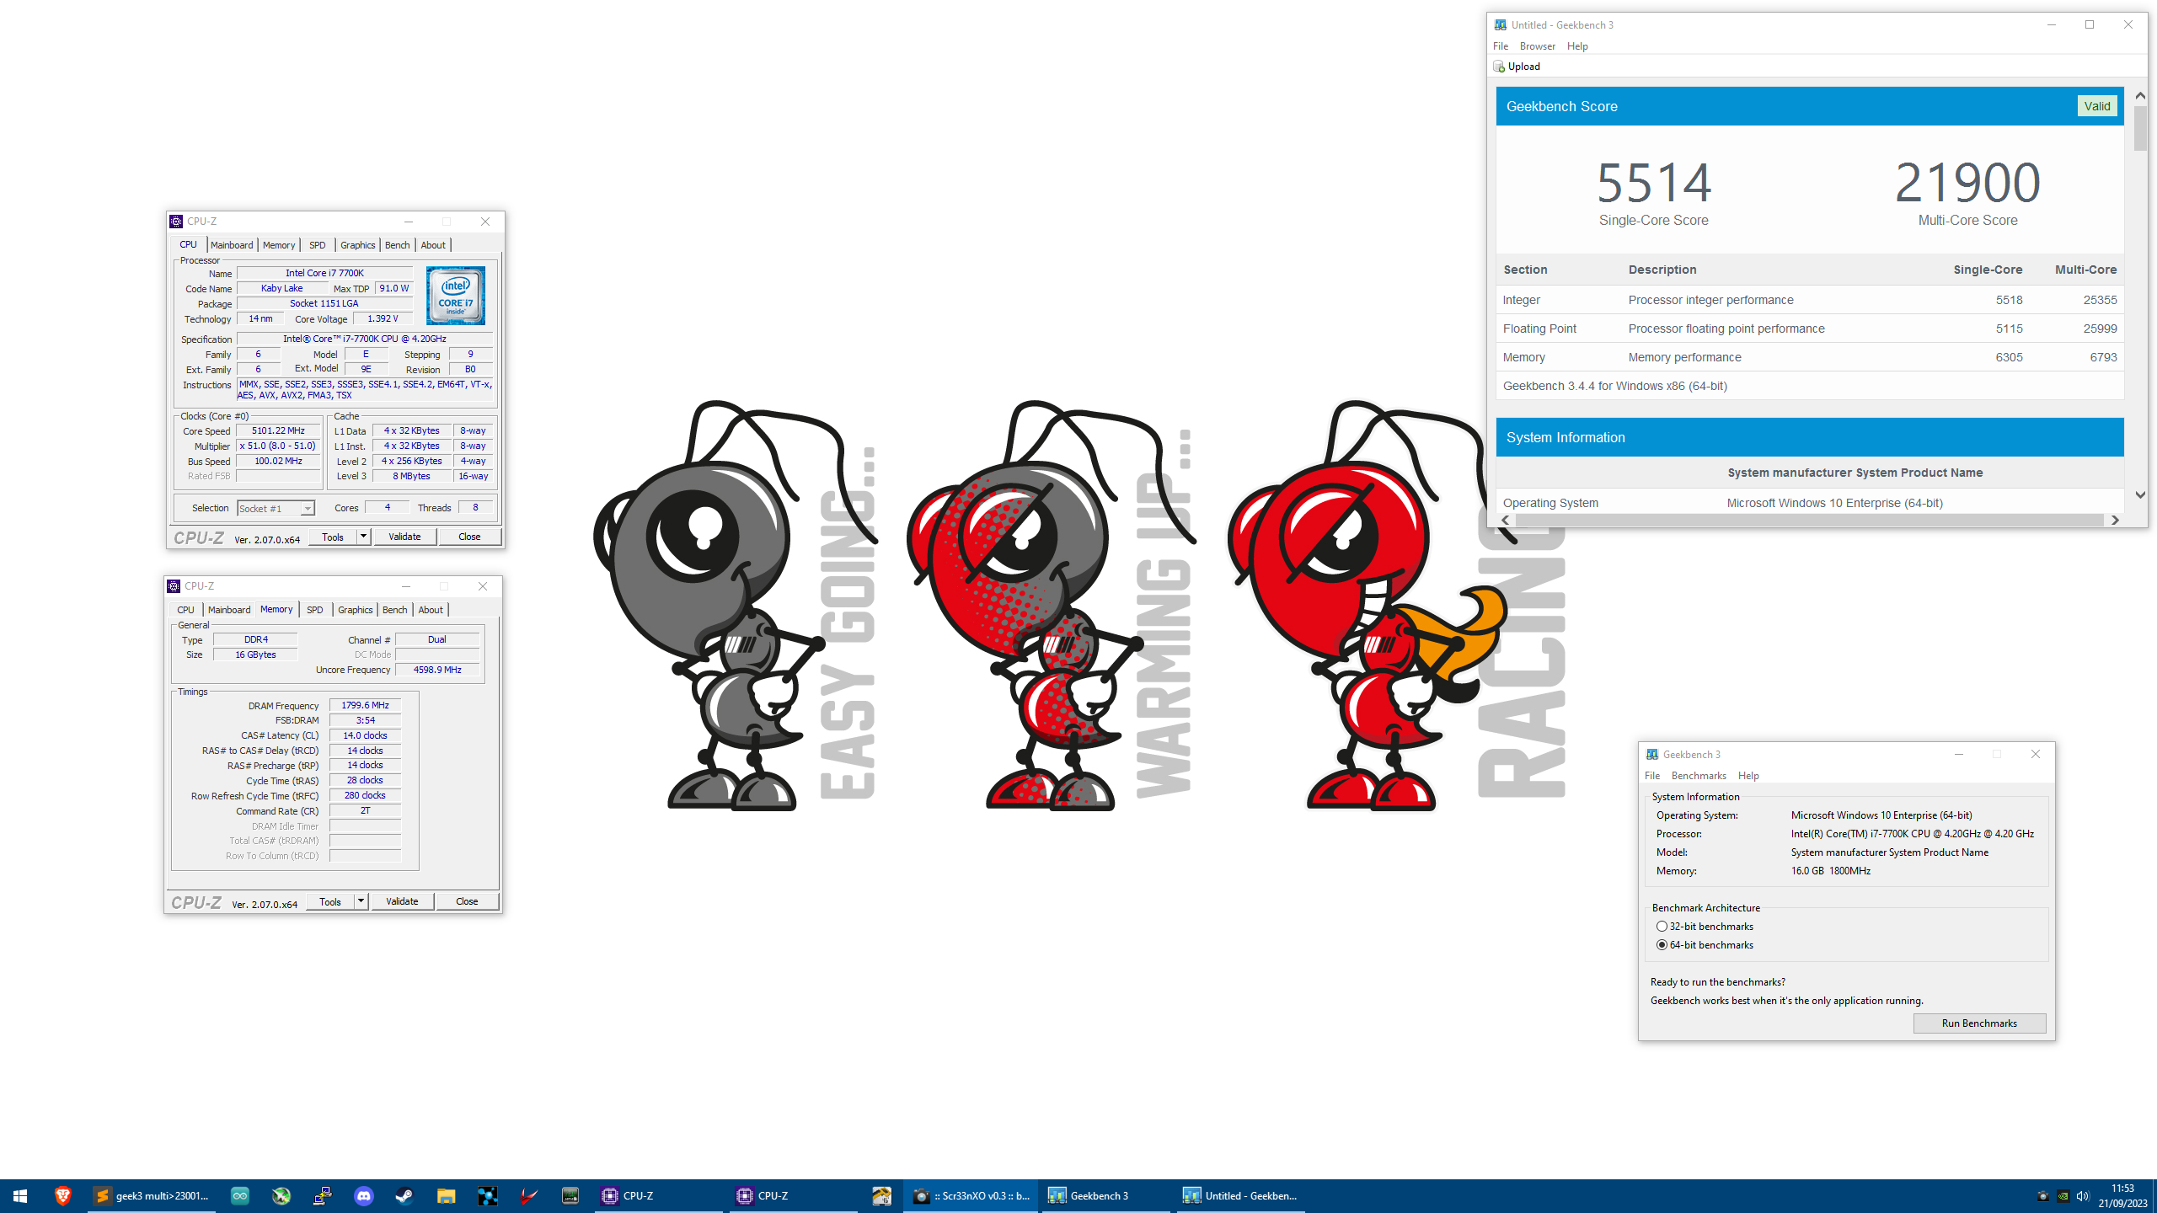Switch to the Geekbench 3 taskbar window
The height and width of the screenshot is (1213, 2157).
1105,1195
